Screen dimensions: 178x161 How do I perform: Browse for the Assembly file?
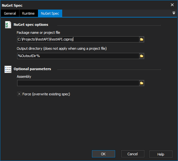[142, 83]
